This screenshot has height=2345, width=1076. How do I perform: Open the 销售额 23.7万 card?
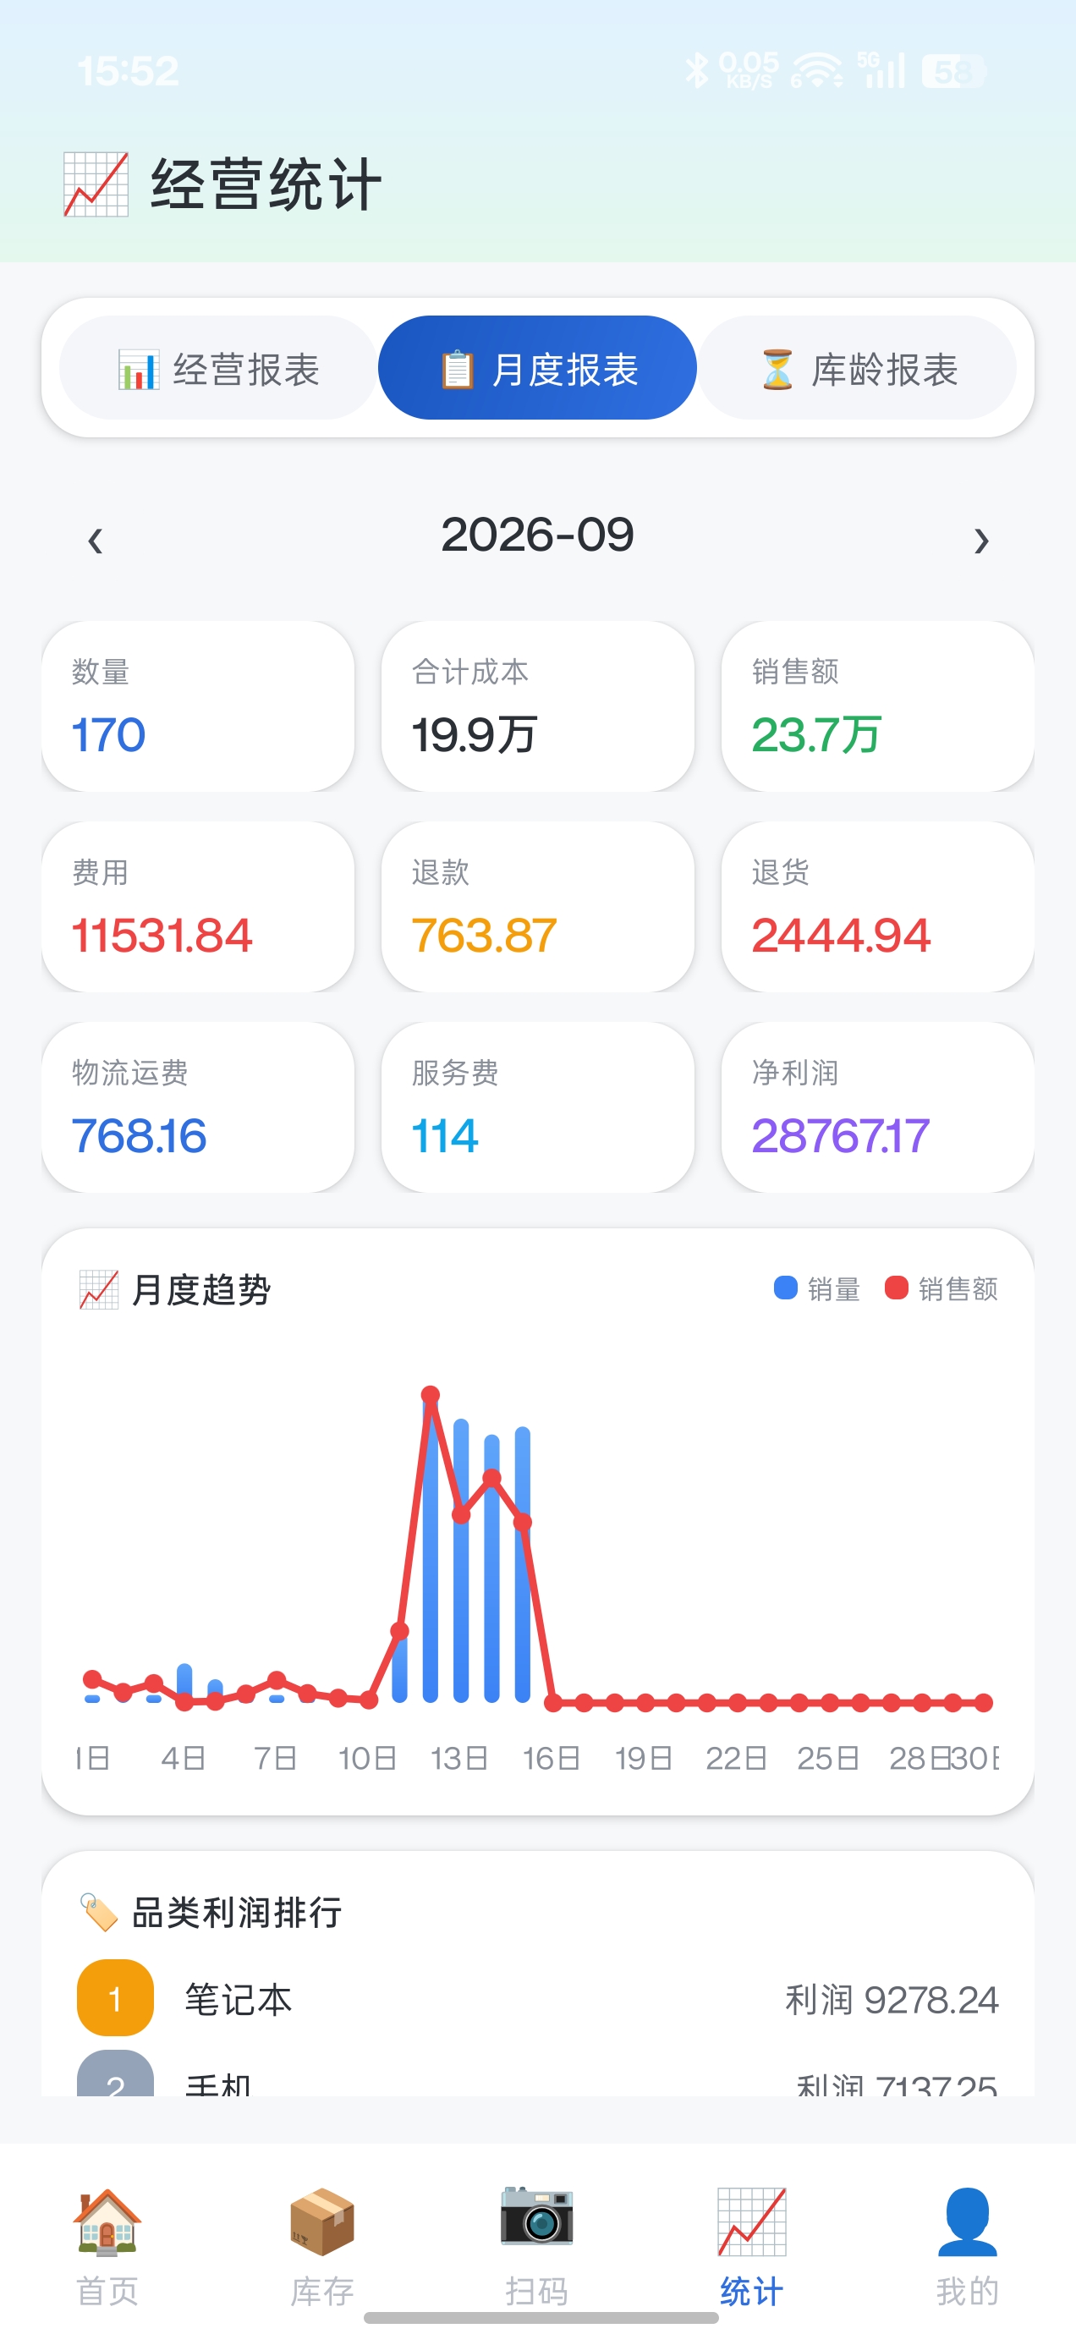tap(877, 706)
